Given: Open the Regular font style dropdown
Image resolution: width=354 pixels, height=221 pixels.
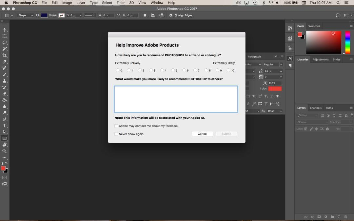Looking at the screenshot, I should pyautogui.click(x=273, y=64).
